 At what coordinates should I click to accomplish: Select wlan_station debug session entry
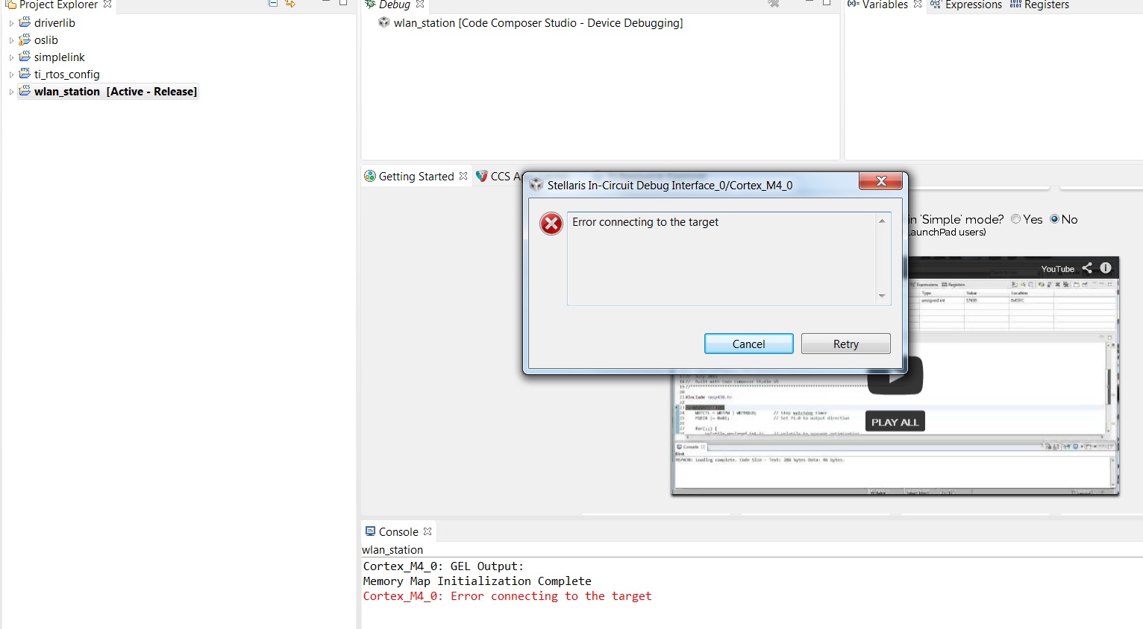point(538,23)
